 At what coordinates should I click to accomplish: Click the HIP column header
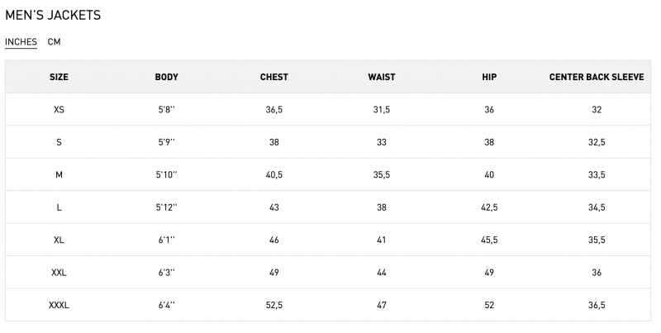pyautogui.click(x=489, y=77)
